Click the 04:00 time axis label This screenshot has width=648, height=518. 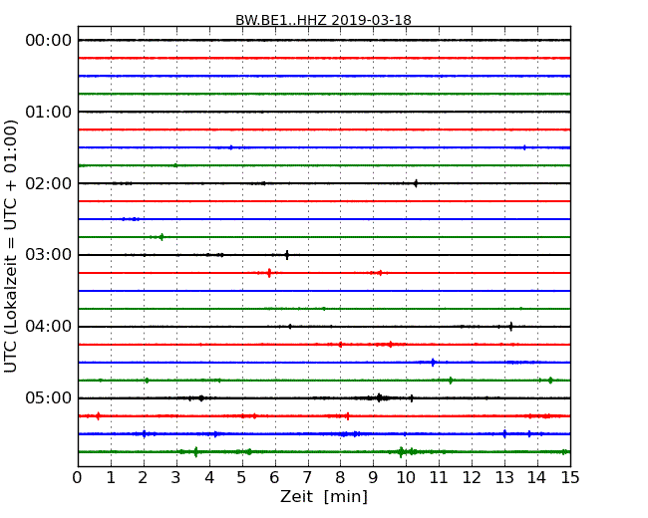[x=49, y=327]
